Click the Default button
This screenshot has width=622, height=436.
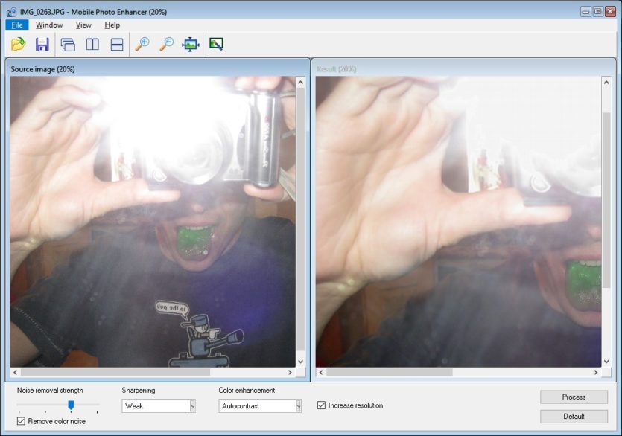(574, 416)
